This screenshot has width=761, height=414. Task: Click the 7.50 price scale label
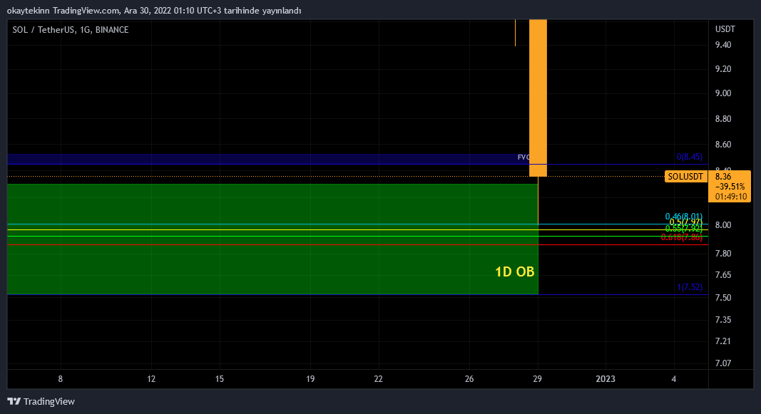pyautogui.click(x=723, y=298)
